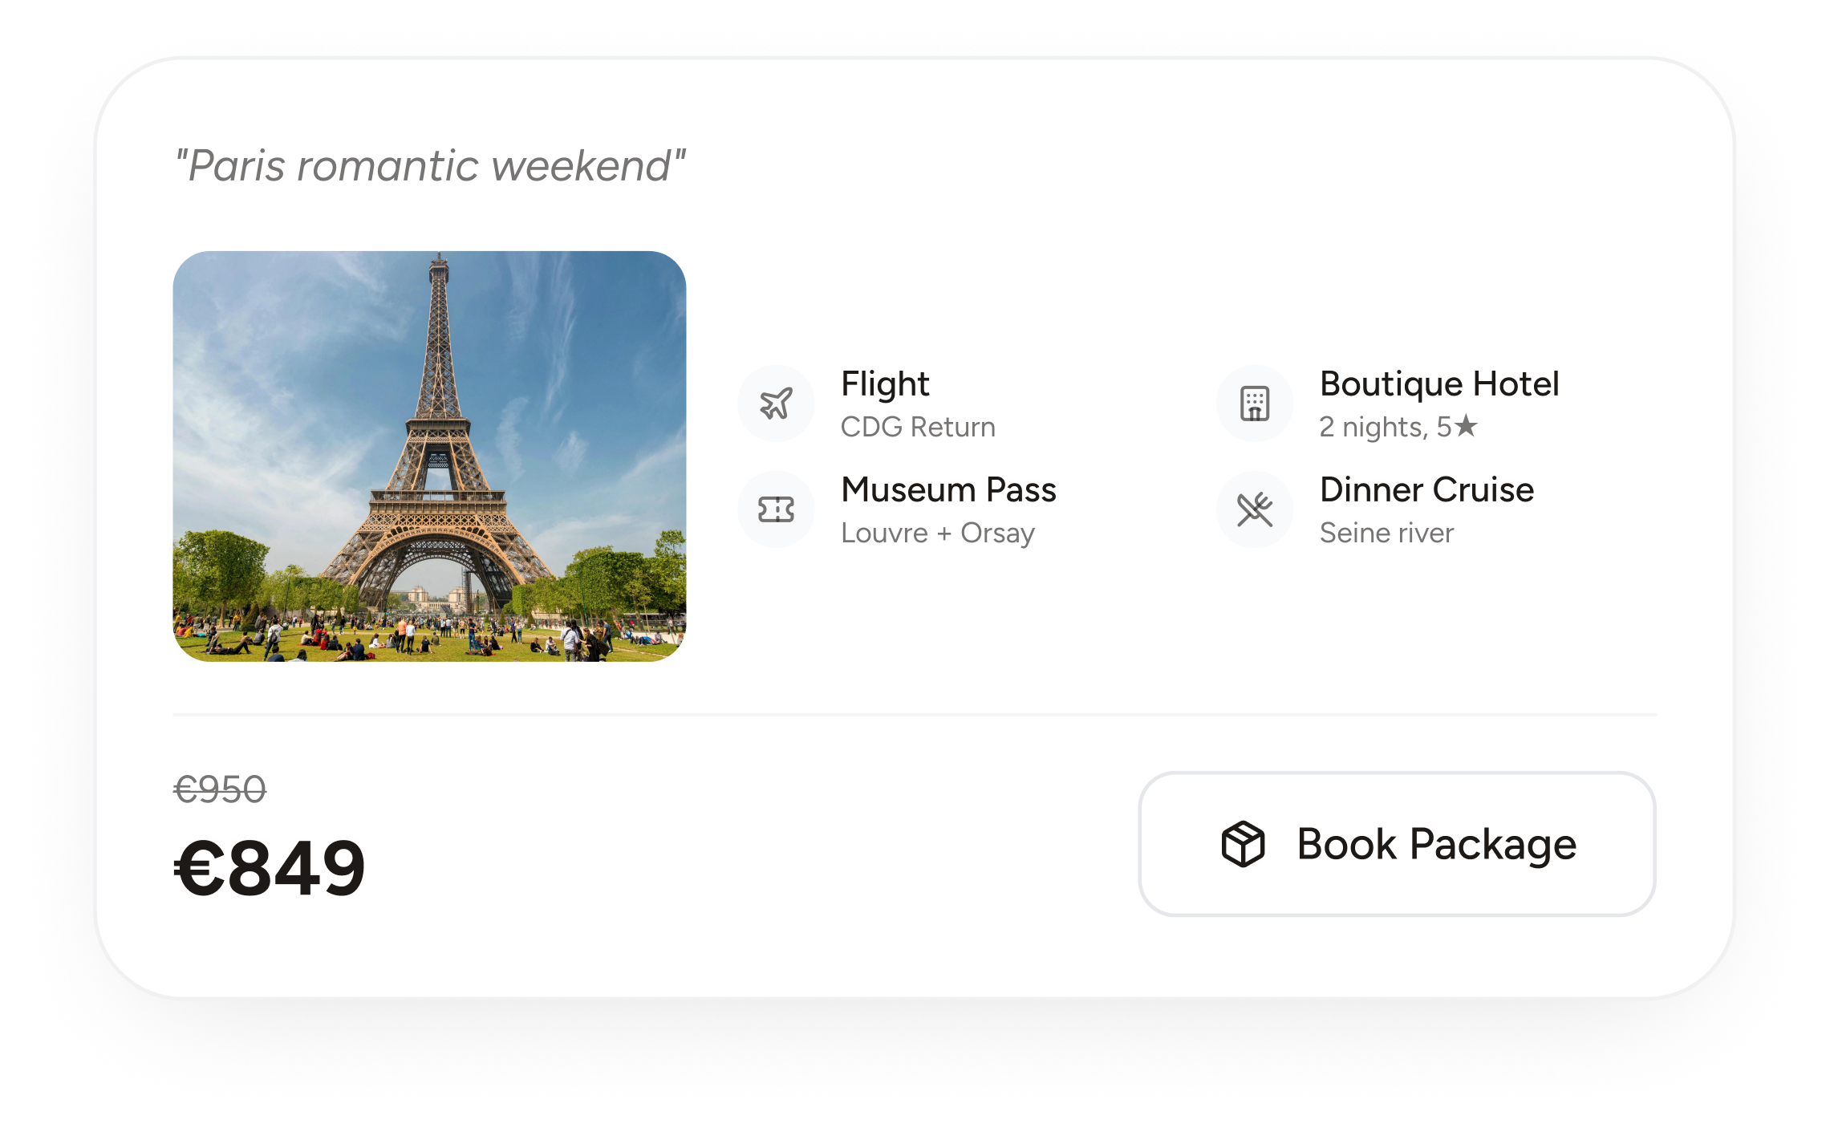Click the star beside 2 nights
This screenshot has width=1830, height=1132.
point(1466,426)
